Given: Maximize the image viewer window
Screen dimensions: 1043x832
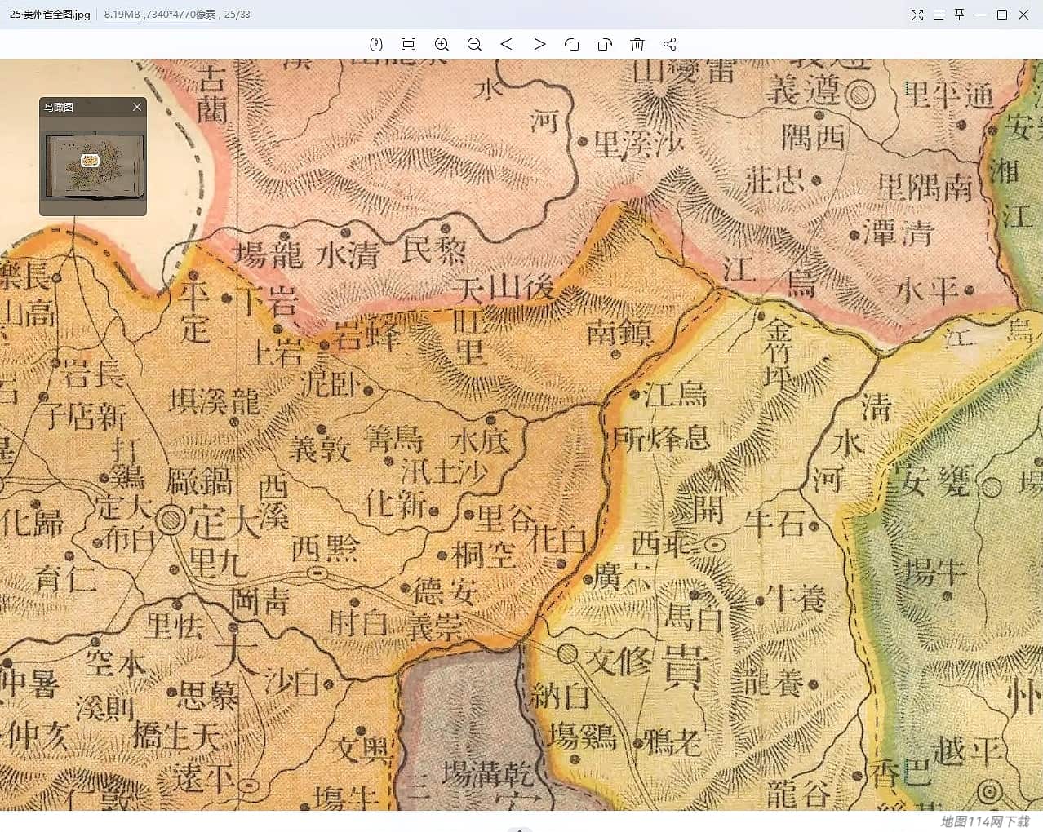Looking at the screenshot, I should coord(1002,15).
